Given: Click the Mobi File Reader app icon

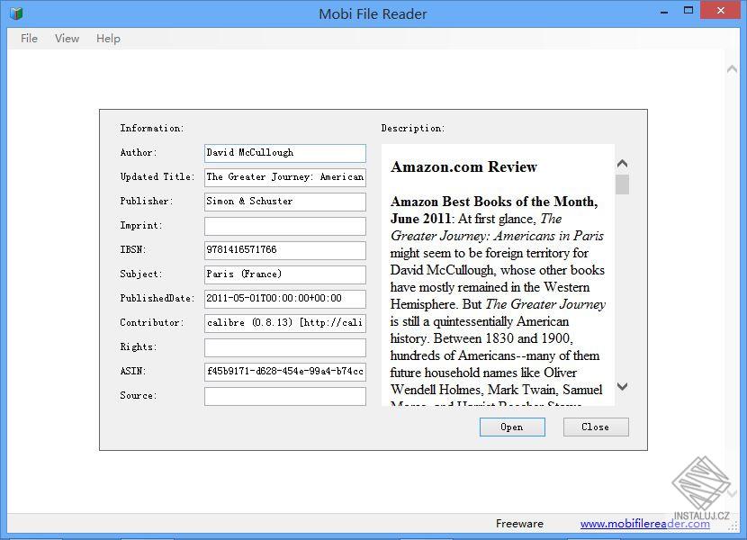Looking at the screenshot, I should [x=16, y=13].
